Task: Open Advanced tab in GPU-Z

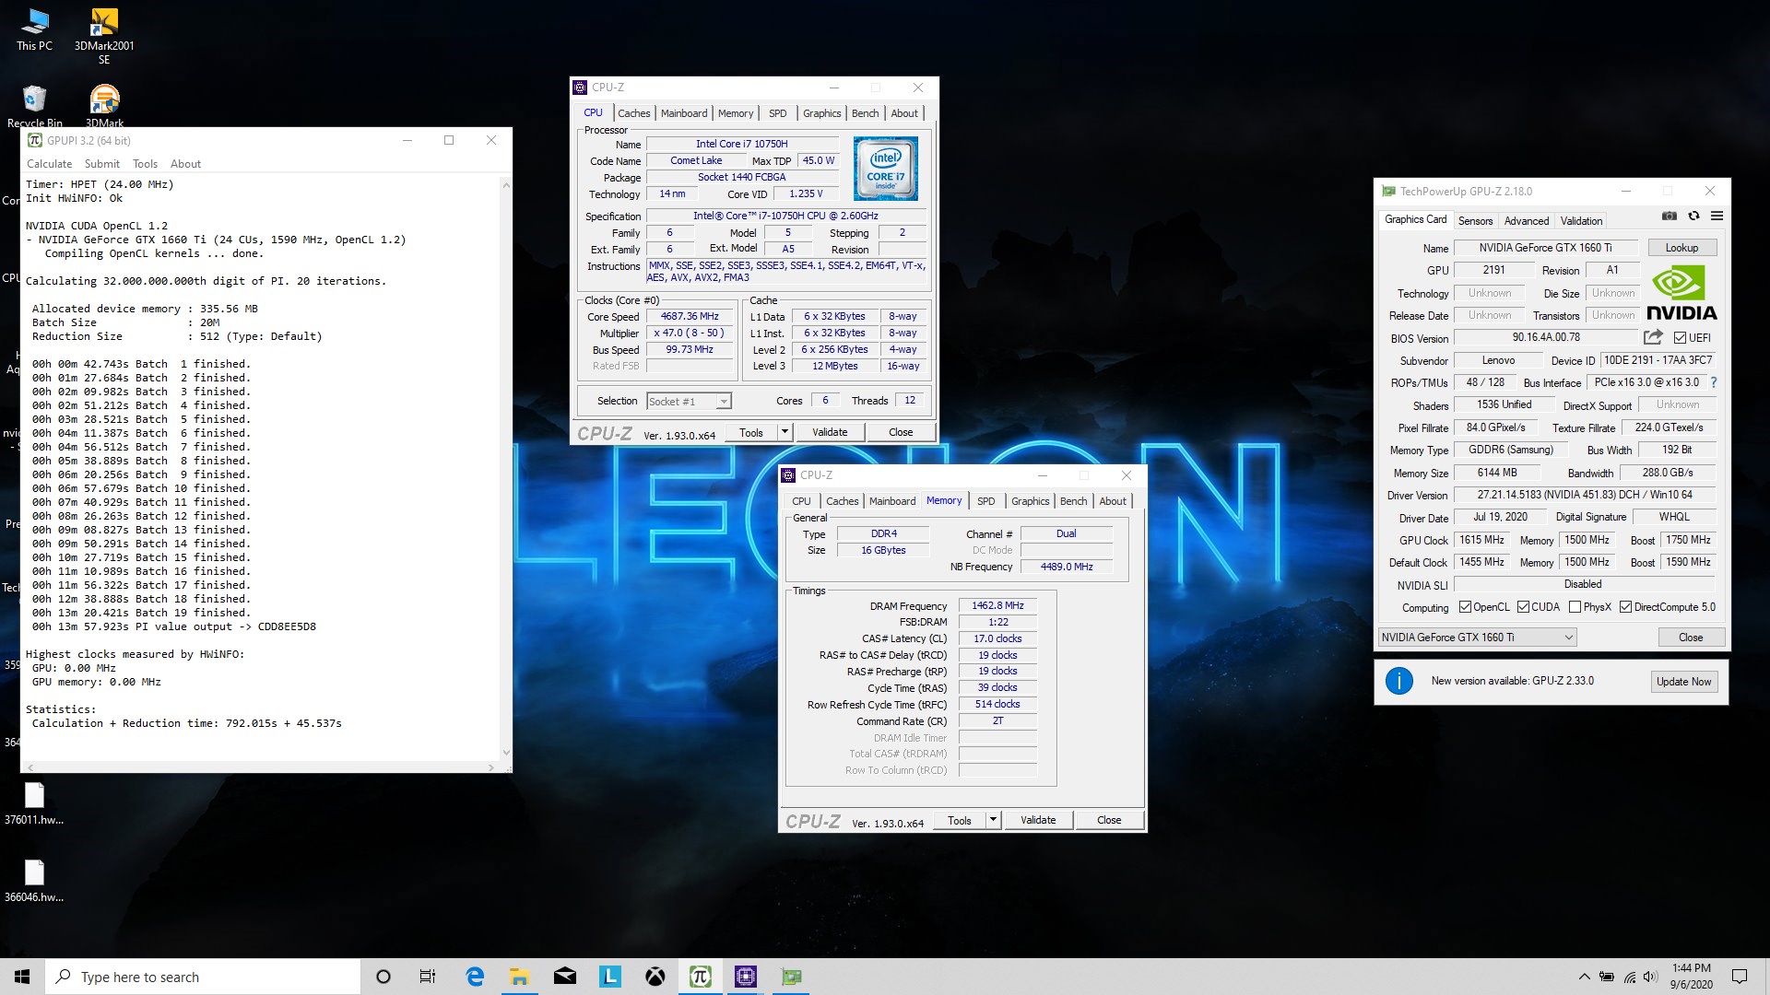Action: 1527,221
